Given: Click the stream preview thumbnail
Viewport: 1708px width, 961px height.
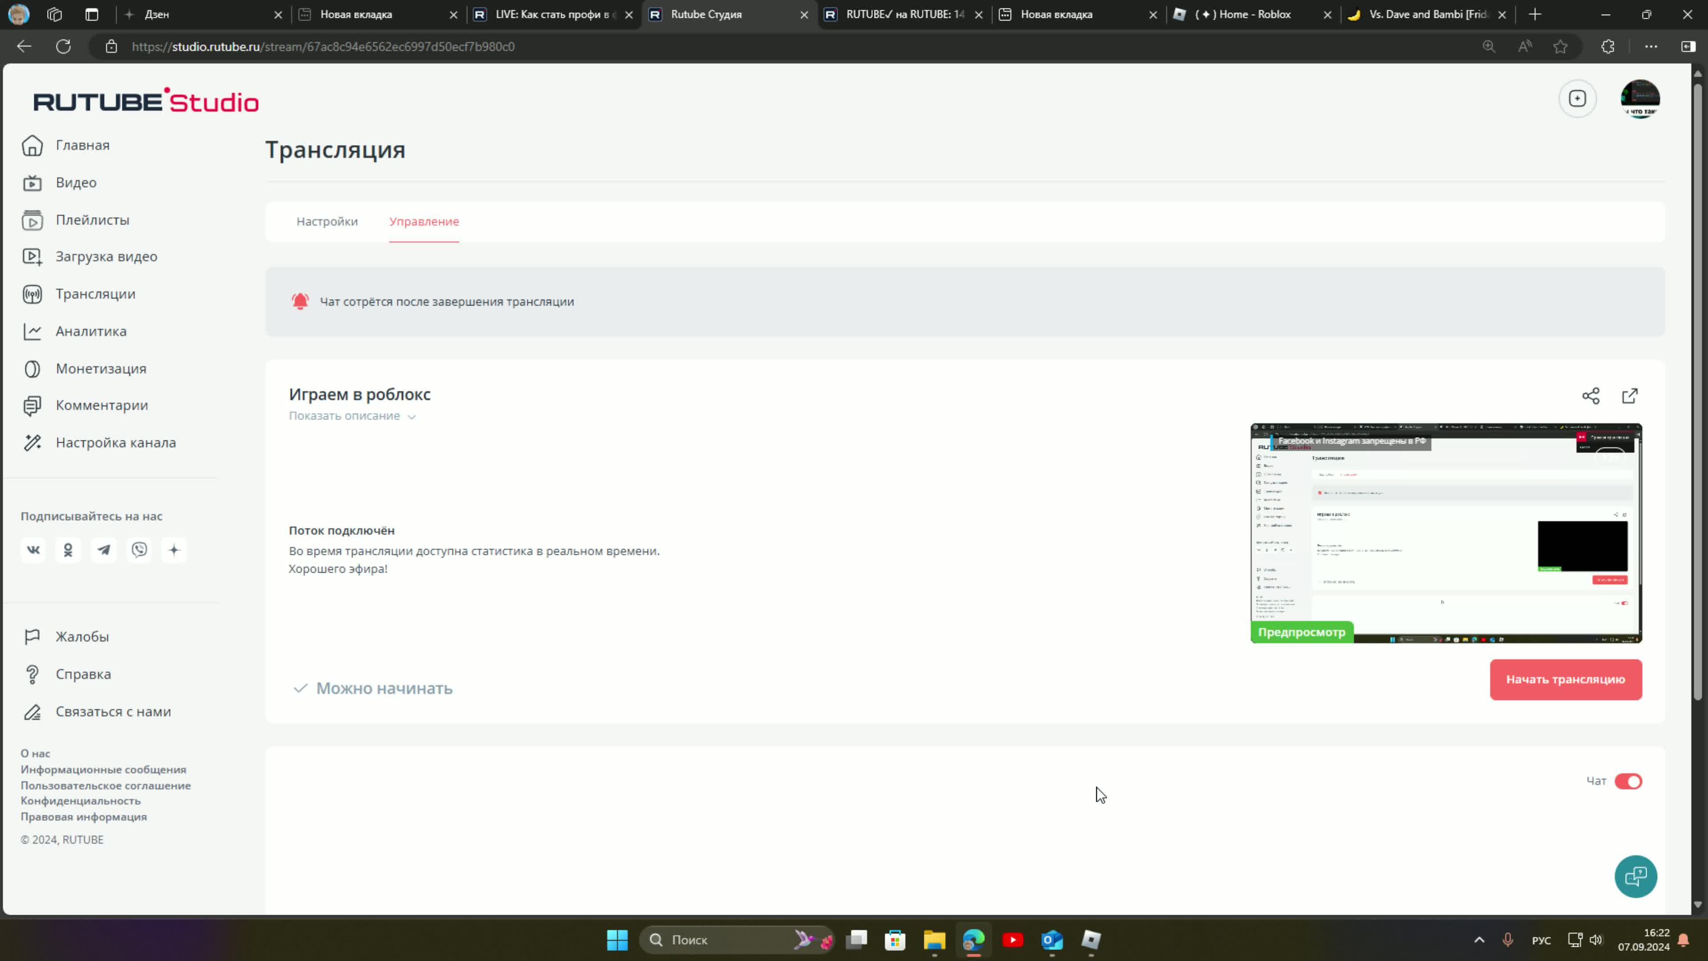Looking at the screenshot, I should click(x=1446, y=533).
